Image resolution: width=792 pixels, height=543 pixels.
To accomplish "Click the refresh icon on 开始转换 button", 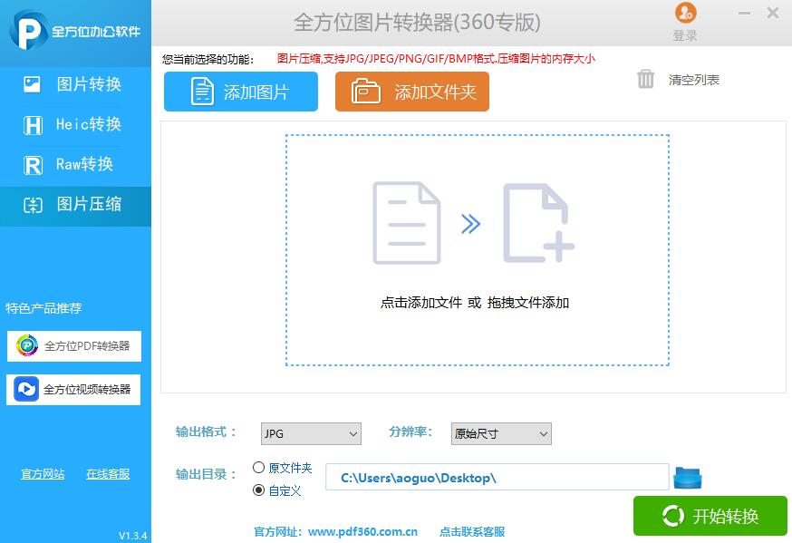I will pyautogui.click(x=672, y=516).
